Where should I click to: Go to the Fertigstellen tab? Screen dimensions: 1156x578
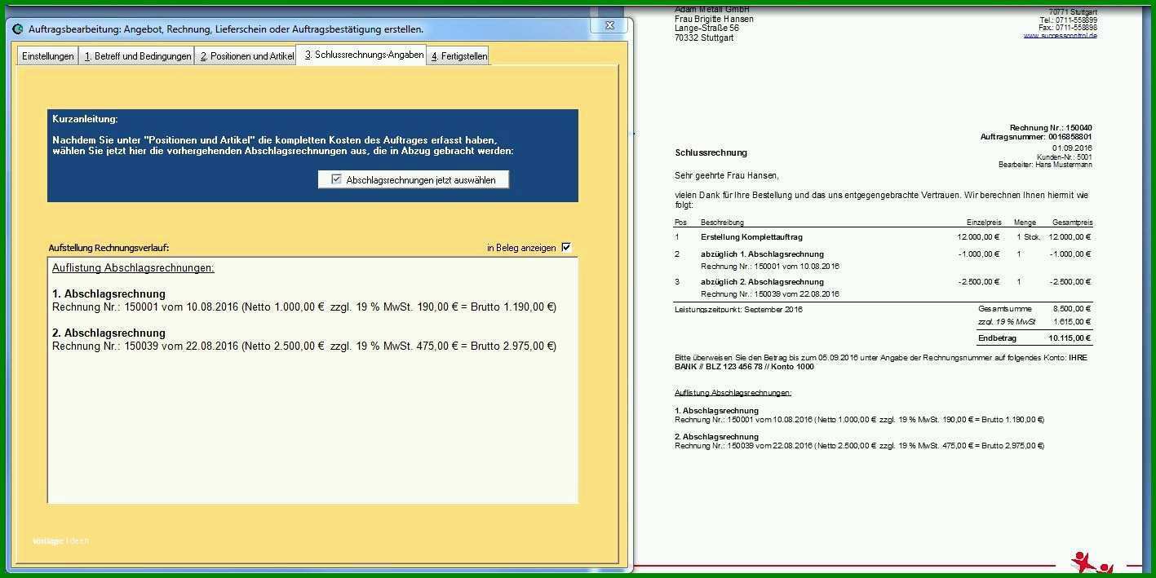458,56
